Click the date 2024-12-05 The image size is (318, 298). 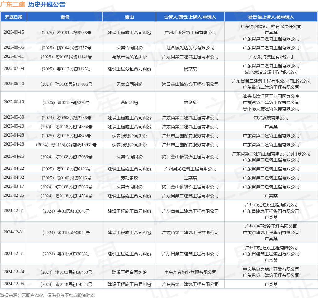tap(14, 284)
